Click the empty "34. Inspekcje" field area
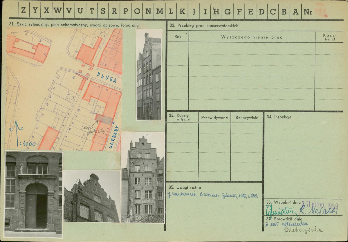This screenshot has width=348, height=242. tap(303, 157)
